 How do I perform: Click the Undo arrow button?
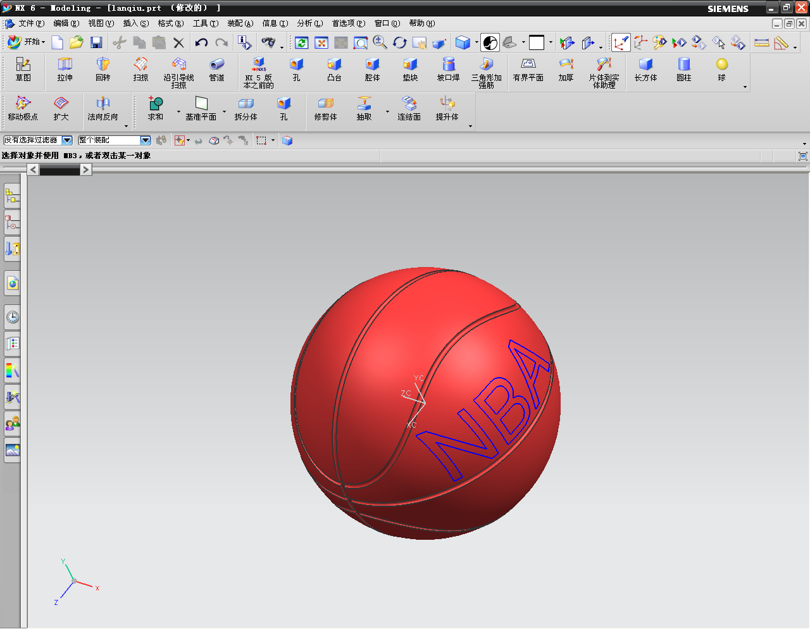(201, 42)
